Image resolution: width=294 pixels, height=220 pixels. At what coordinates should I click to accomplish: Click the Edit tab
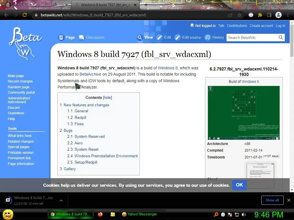(164, 38)
